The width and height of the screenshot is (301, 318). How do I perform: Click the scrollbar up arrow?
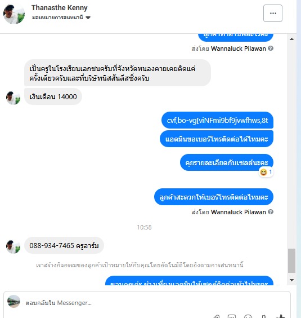point(291,39)
